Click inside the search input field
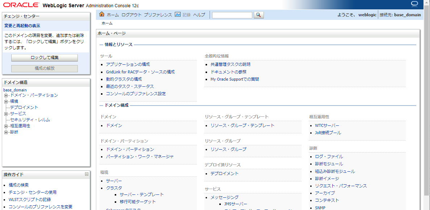The height and width of the screenshot is (210, 430). pyautogui.click(x=232, y=15)
